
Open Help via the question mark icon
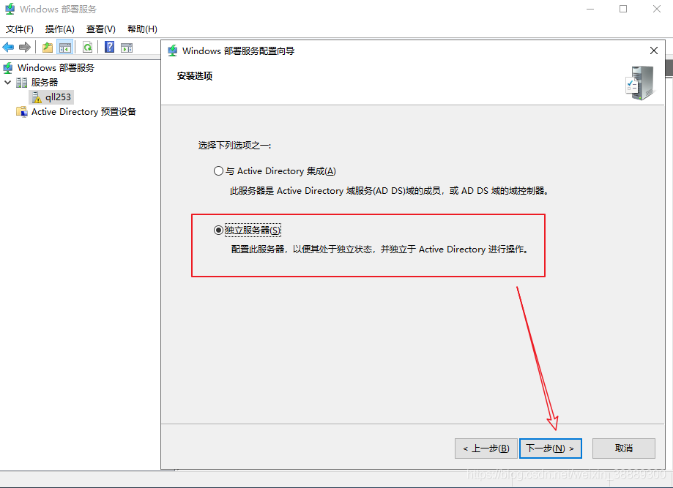109,48
